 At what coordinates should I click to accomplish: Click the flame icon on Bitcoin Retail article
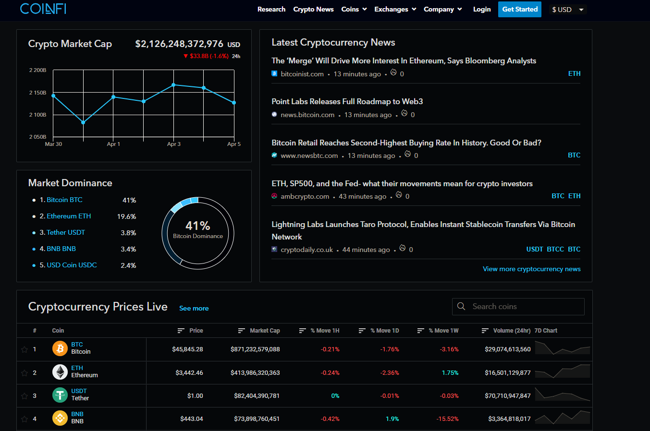[x=408, y=154]
